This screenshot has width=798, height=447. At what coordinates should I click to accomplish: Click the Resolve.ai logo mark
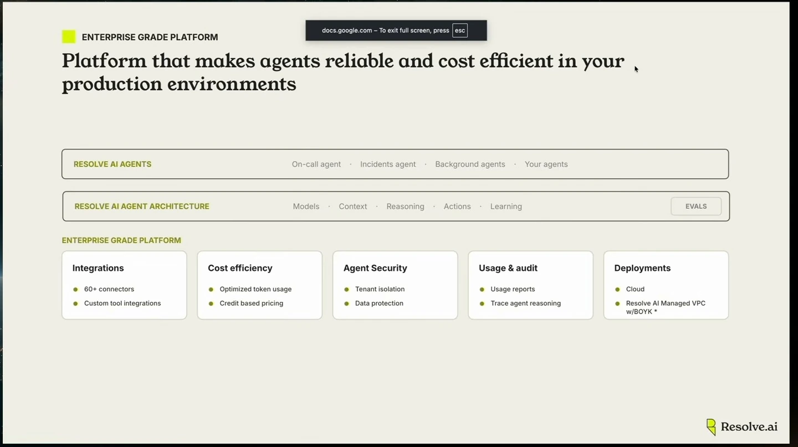[x=712, y=427]
